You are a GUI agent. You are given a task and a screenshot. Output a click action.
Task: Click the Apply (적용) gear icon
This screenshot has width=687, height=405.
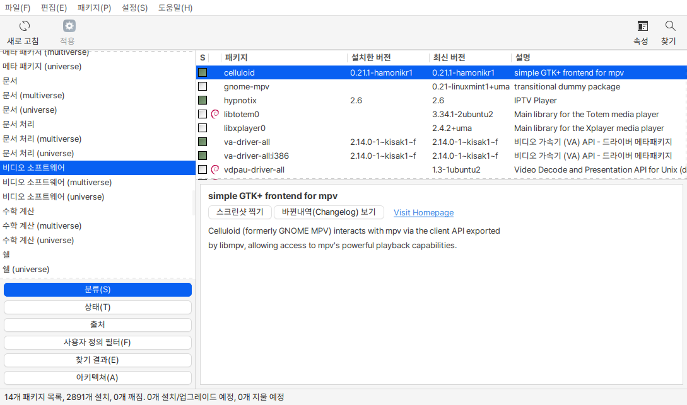(x=69, y=26)
